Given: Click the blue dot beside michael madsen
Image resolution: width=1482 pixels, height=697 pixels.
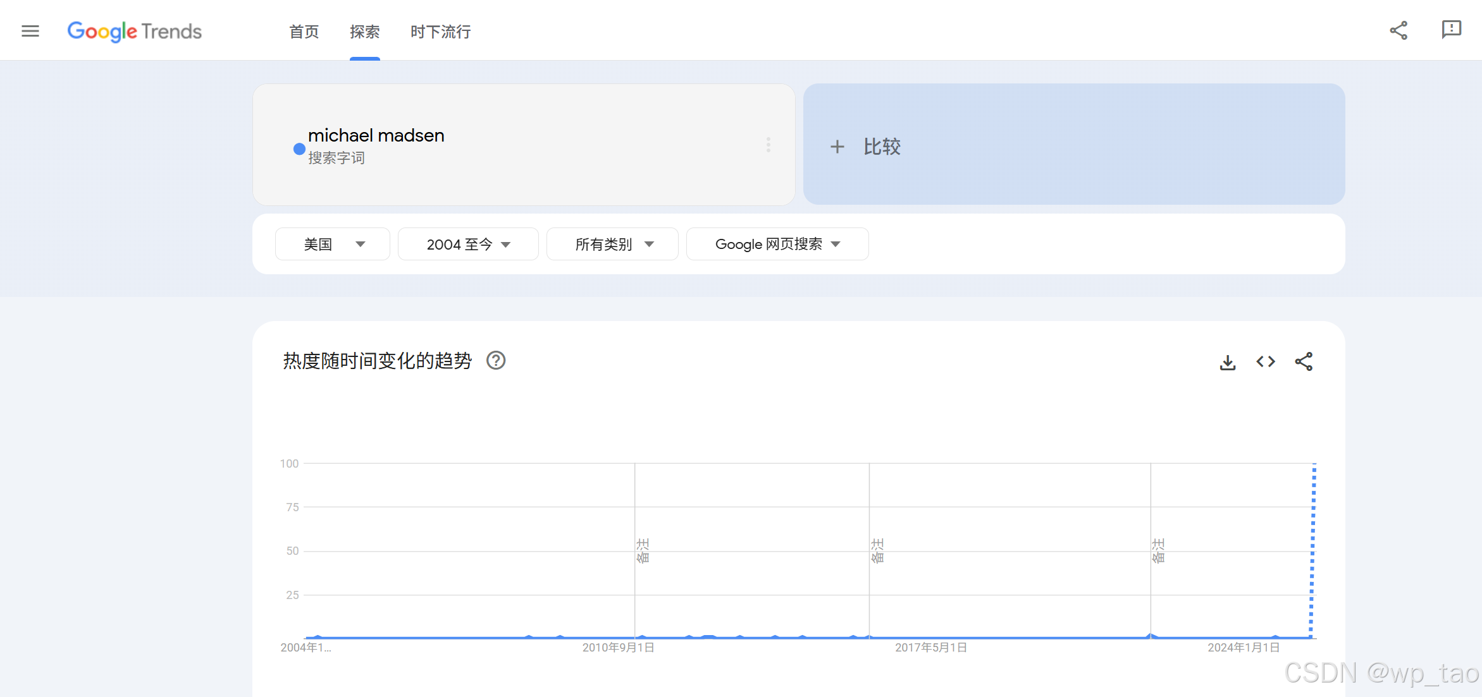Looking at the screenshot, I should [299, 149].
